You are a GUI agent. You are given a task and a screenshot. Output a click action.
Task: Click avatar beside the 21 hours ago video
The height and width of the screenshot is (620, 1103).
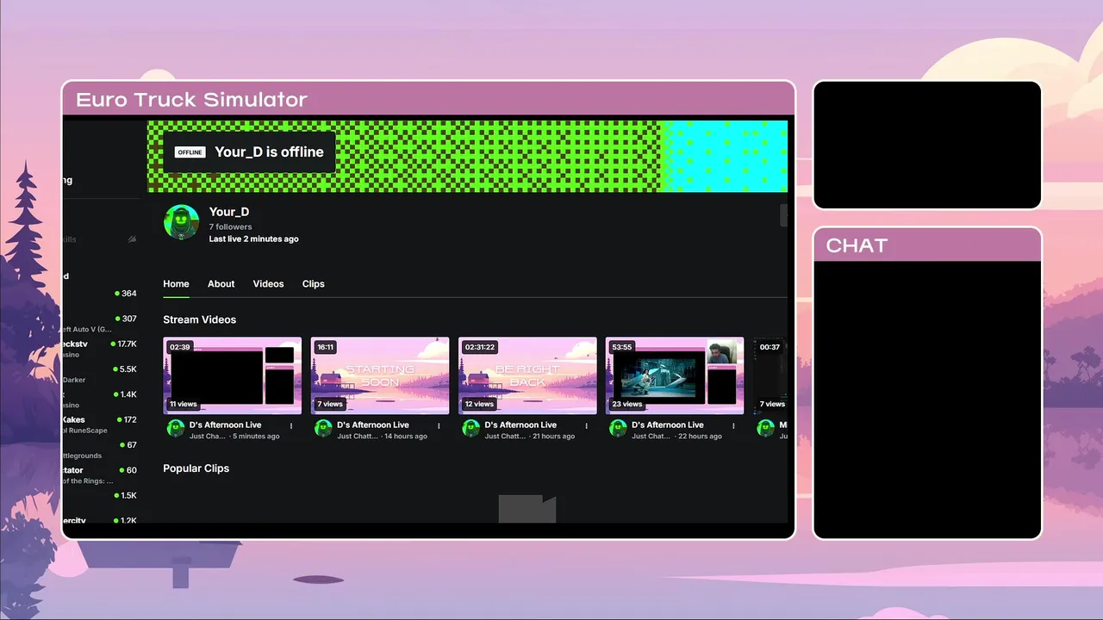click(x=470, y=429)
